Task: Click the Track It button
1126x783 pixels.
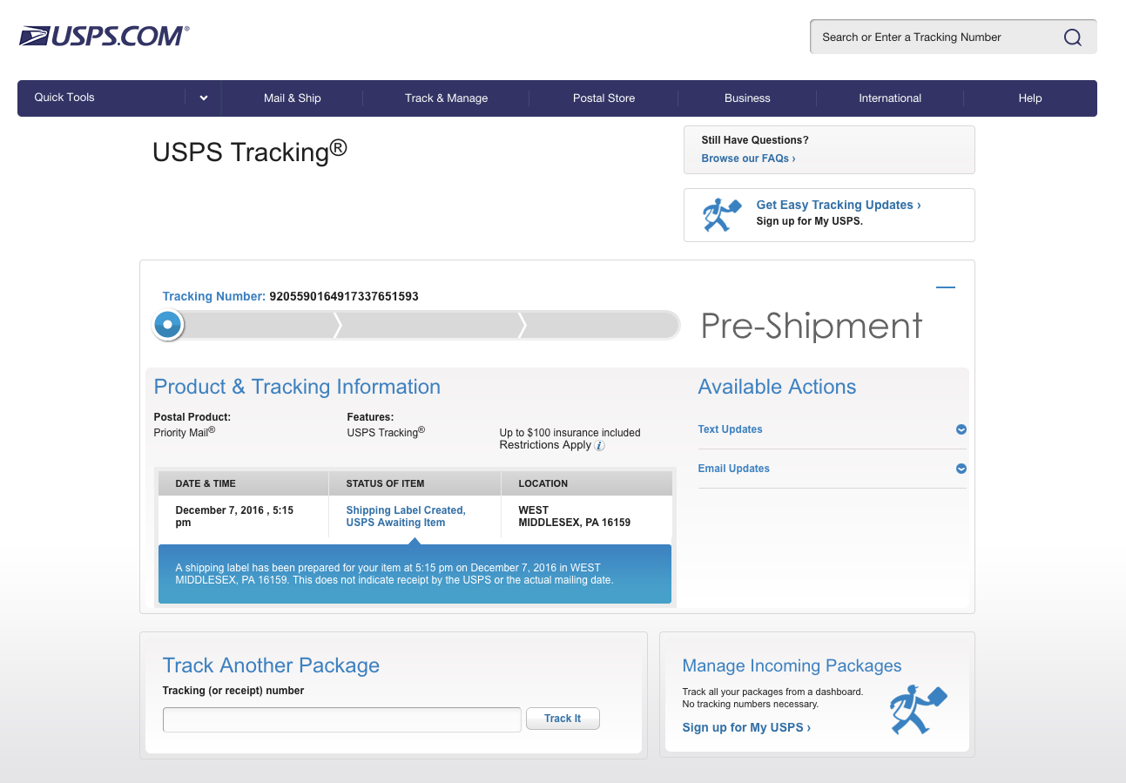Action: click(x=563, y=719)
